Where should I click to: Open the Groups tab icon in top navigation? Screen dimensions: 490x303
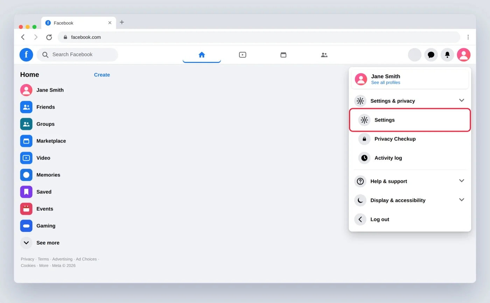tap(324, 55)
